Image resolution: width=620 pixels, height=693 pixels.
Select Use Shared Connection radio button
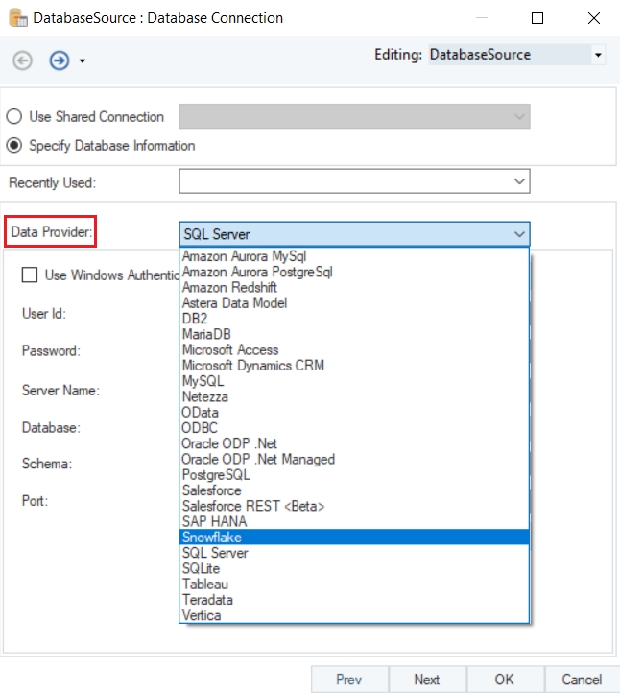(x=14, y=117)
